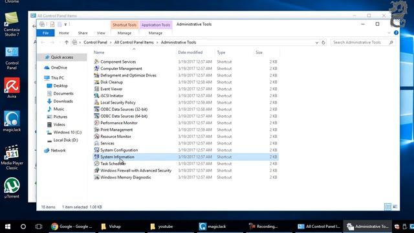Image resolution: width=414 pixels, height=233 pixels.
Task: Open the View ribbon tab
Action: click(x=101, y=33)
